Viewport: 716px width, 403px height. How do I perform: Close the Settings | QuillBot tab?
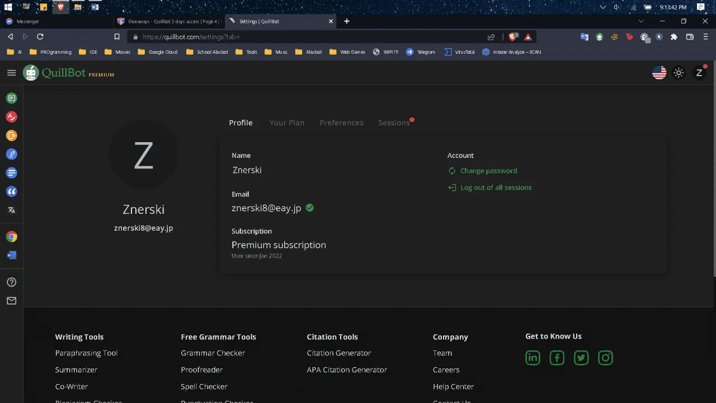pos(331,21)
